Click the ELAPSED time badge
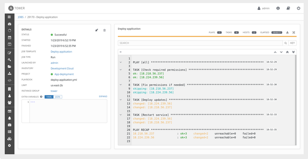 [277, 33]
